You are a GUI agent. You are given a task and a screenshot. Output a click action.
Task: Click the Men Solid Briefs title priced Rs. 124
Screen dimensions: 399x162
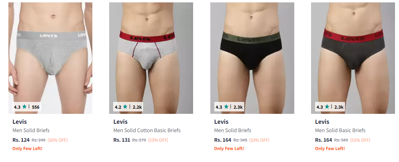pos(31,130)
